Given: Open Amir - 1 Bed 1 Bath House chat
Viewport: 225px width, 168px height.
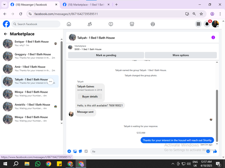Looking at the screenshot, I should click(30, 69).
